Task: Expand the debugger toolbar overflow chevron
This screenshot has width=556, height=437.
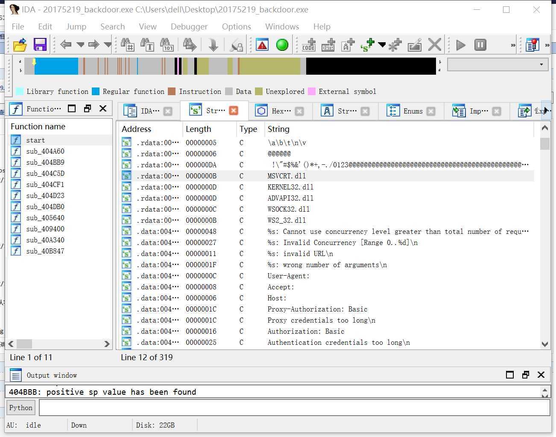Action: (513, 45)
